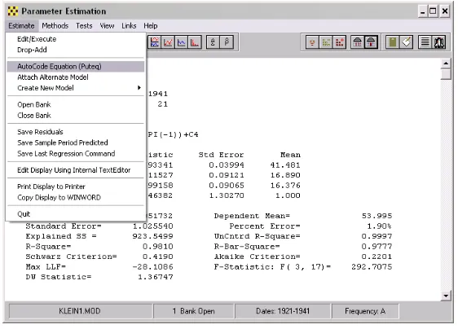Click the Akaike Criterion value 0.2201
The height and width of the screenshot is (329, 458).
point(377,257)
